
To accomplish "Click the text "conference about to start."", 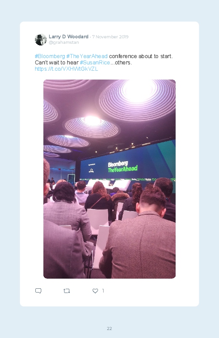I will (x=141, y=56).
